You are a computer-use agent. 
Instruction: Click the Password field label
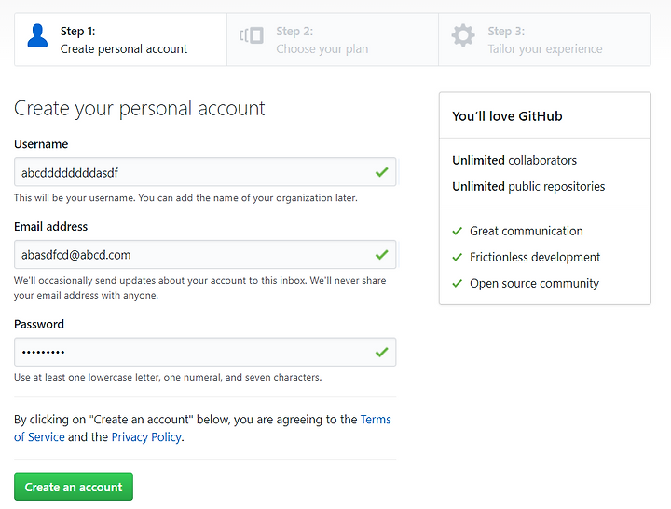(39, 325)
